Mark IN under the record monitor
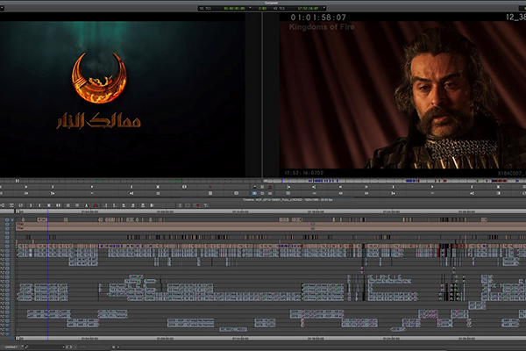The image size is (526, 351). (393, 187)
